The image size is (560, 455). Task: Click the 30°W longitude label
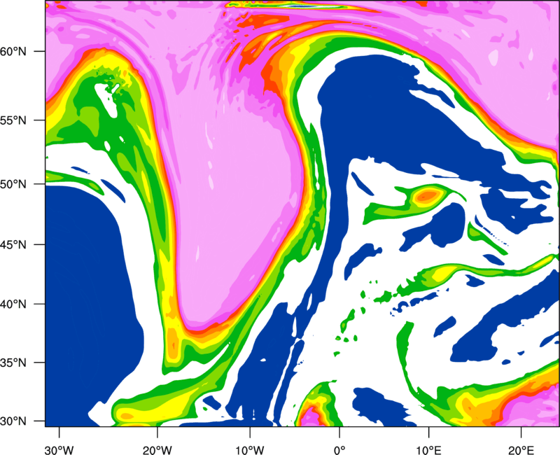click(59, 450)
